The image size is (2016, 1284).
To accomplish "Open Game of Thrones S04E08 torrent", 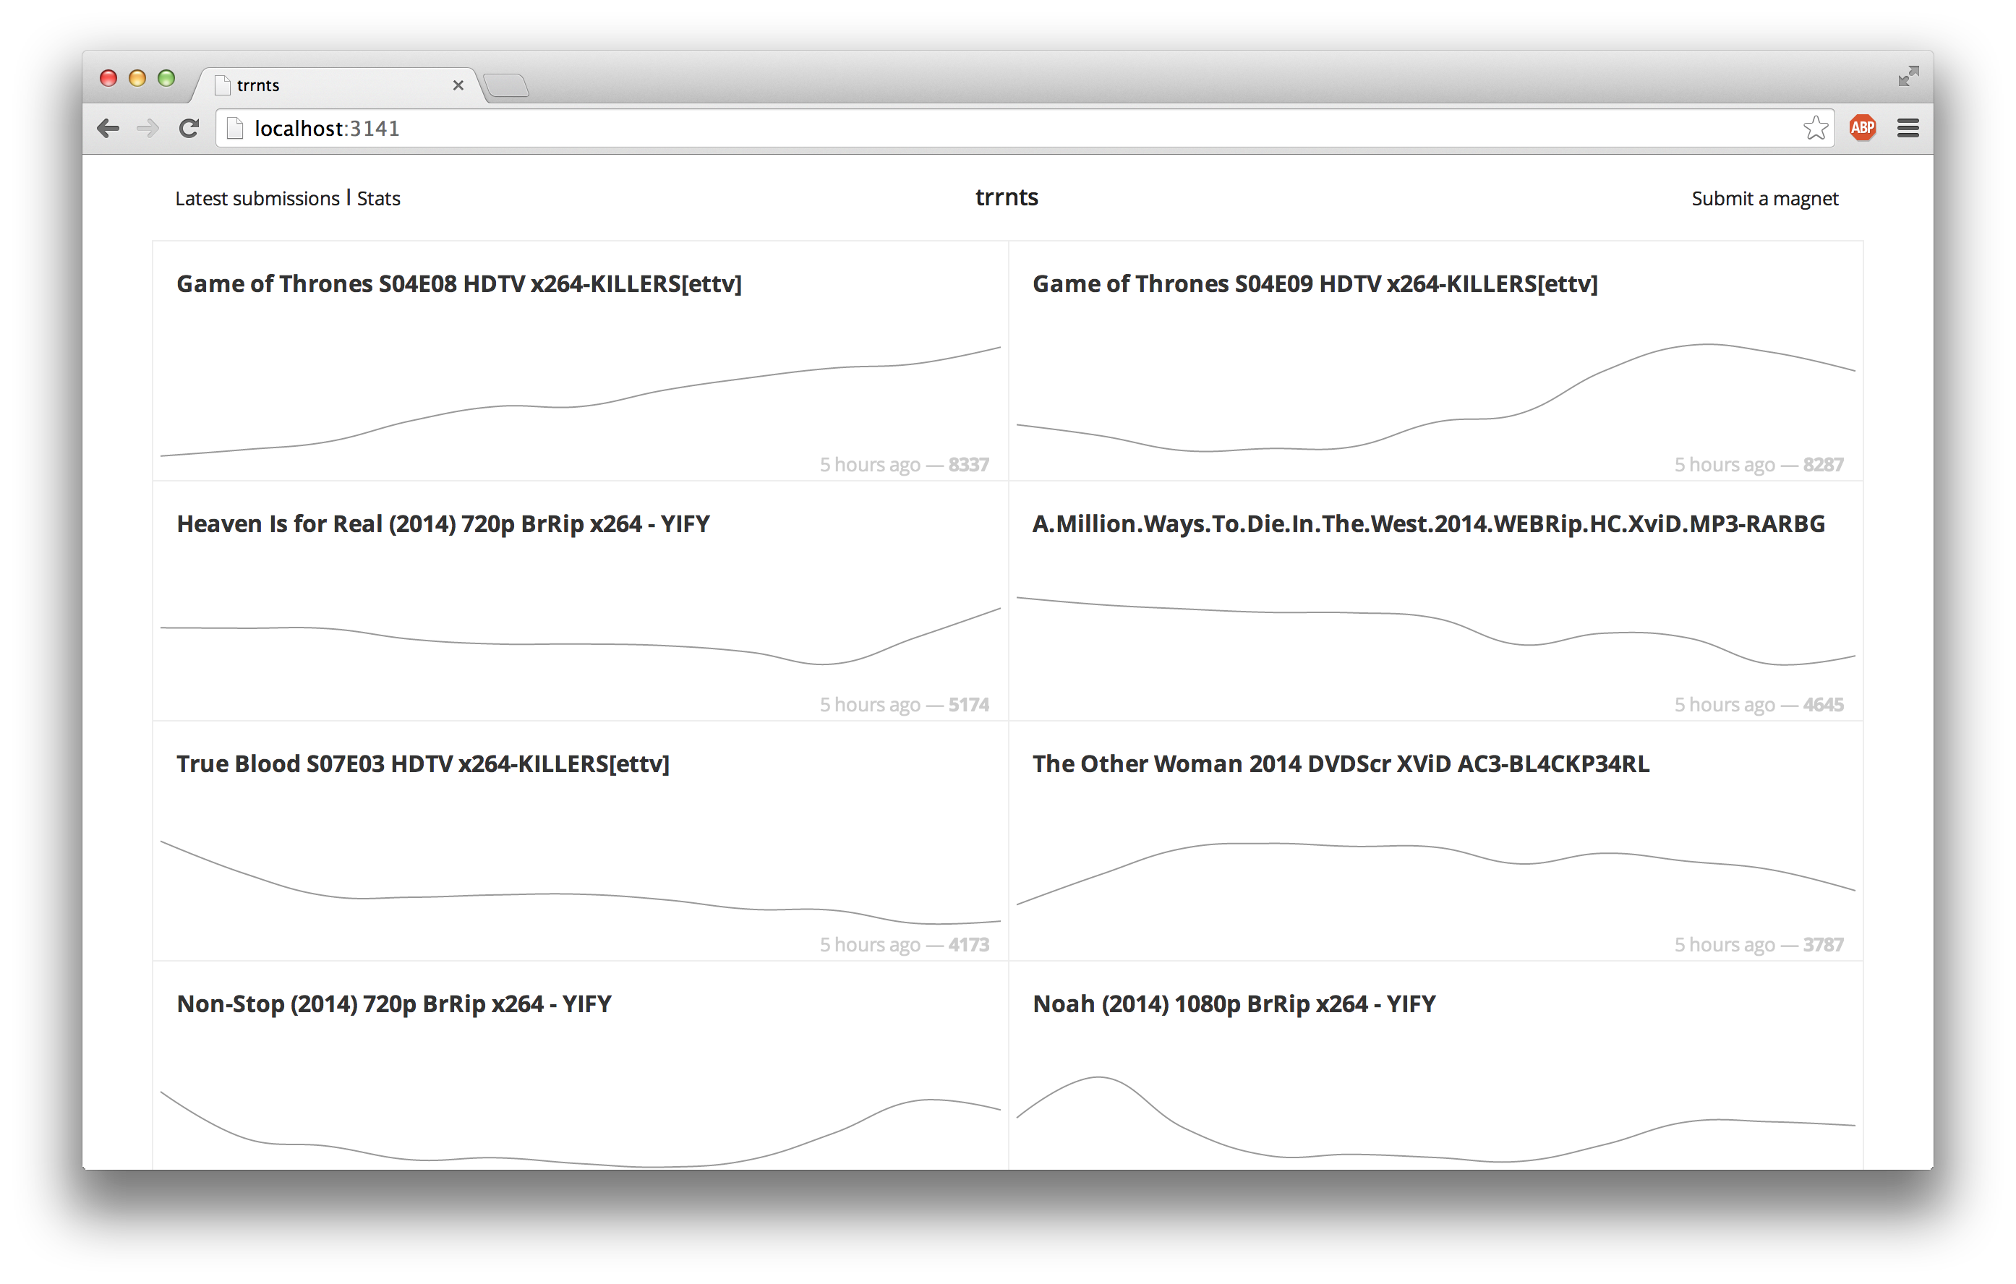I will click(x=458, y=283).
